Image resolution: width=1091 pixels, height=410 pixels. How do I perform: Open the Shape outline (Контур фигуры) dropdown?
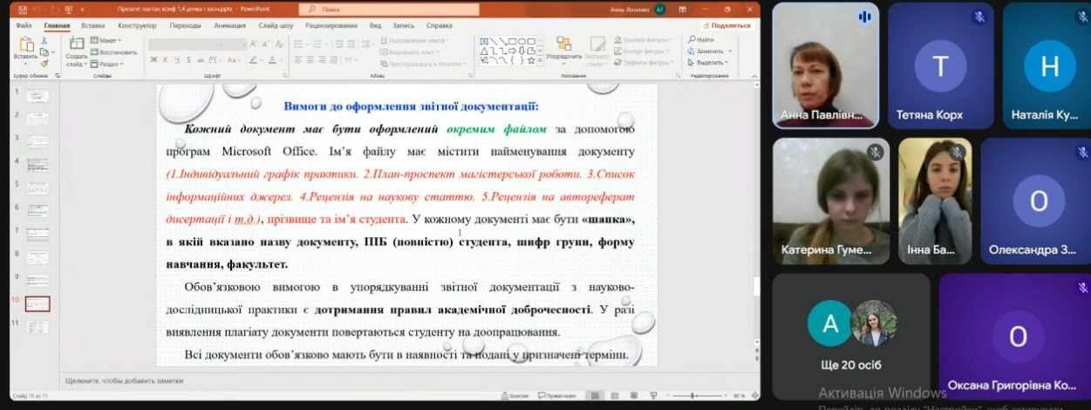(x=641, y=51)
